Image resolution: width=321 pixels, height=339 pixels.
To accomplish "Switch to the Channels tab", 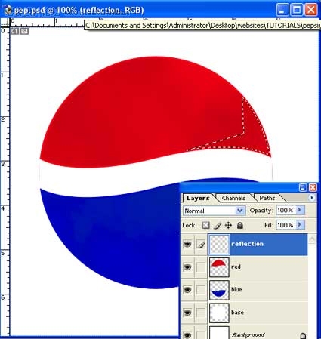I will 233,198.
